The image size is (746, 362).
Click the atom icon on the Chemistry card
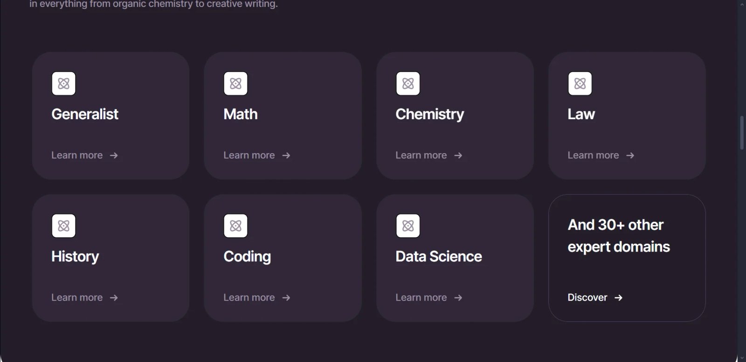(x=408, y=84)
